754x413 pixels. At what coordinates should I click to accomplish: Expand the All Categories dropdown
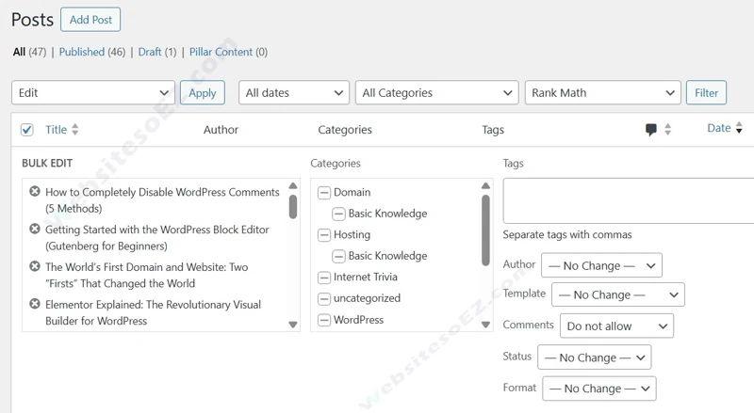coord(436,93)
